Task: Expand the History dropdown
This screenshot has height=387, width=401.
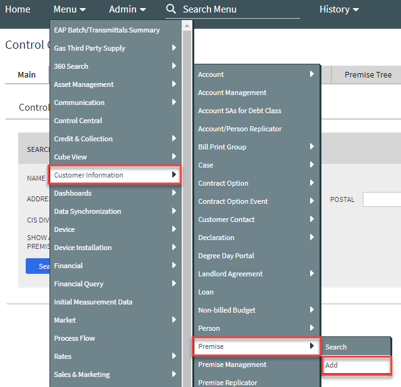Action: coord(339,9)
